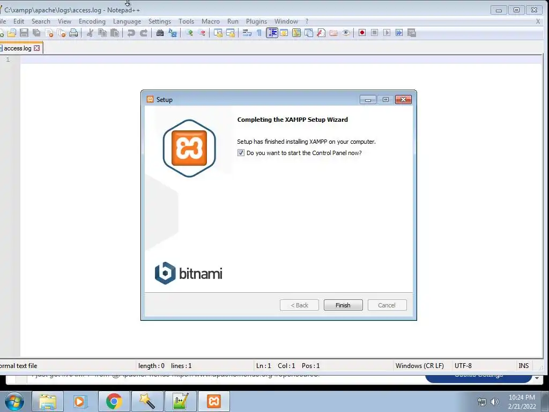Close the access.log tab via red X
The height and width of the screenshot is (412, 549).
37,48
